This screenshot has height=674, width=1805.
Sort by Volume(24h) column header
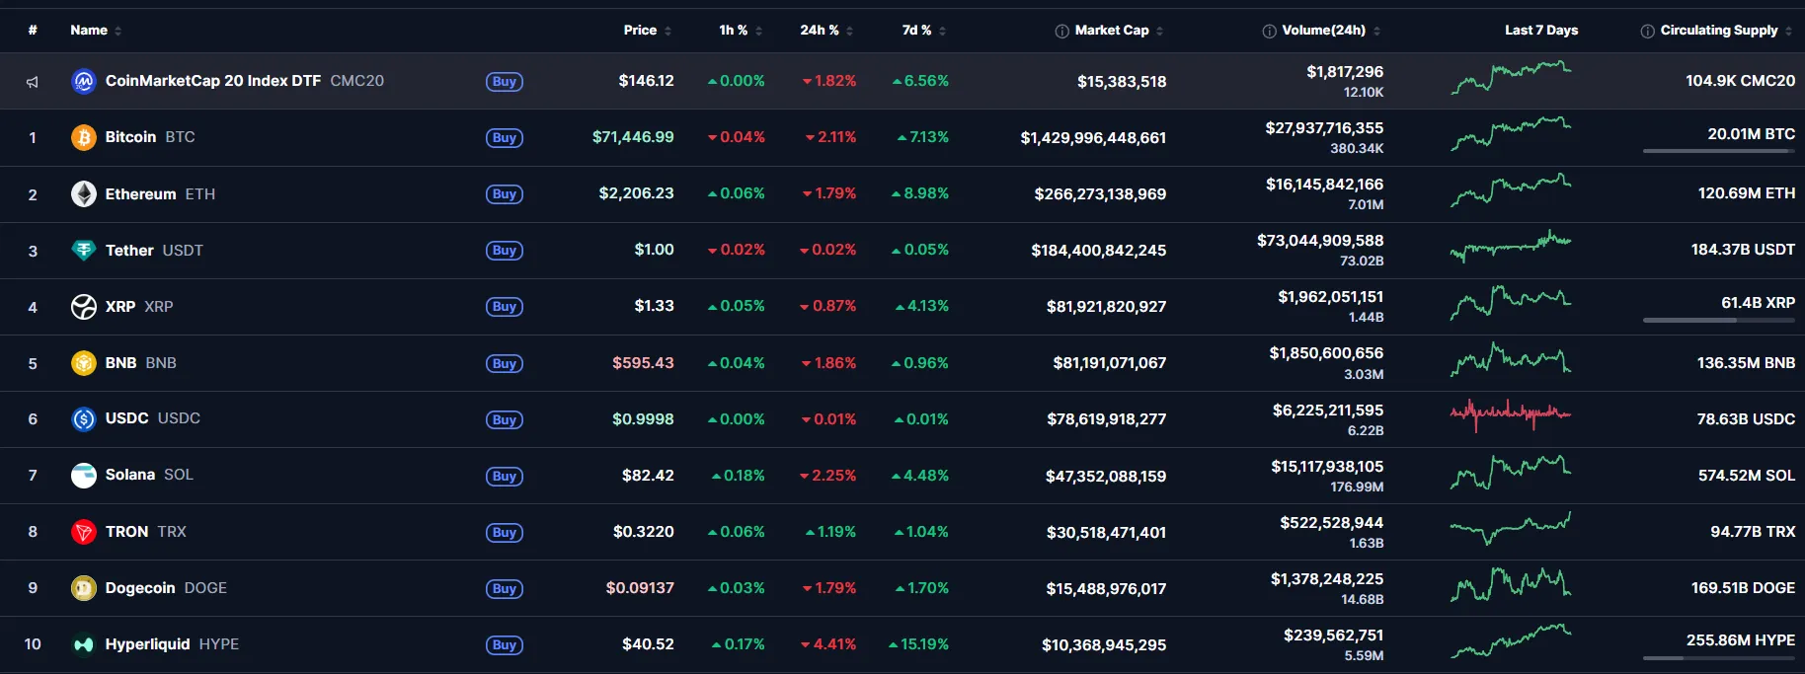pyautogui.click(x=1323, y=31)
